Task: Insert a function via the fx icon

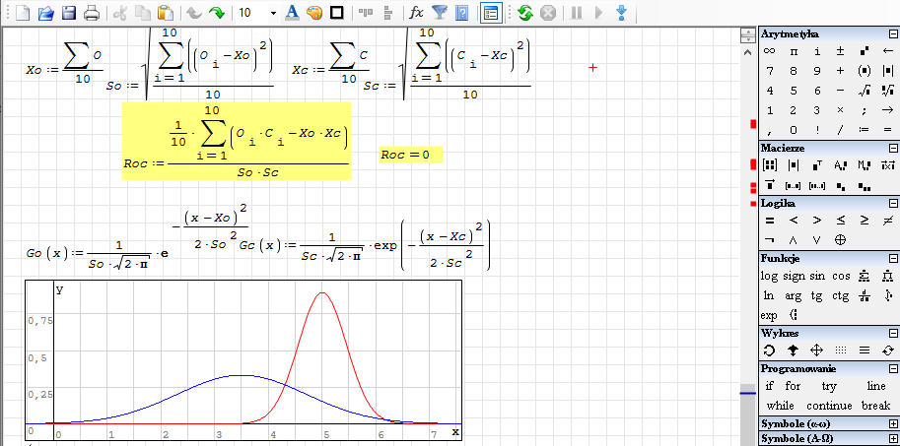Action: pyautogui.click(x=417, y=13)
